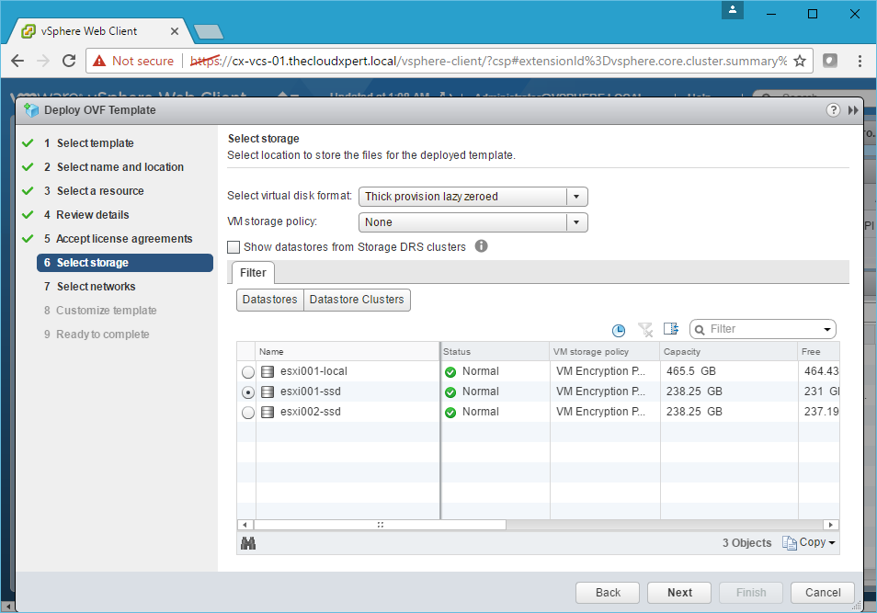Click the column selector icon beside Filter box
Image resolution: width=877 pixels, height=613 pixels.
coord(670,329)
